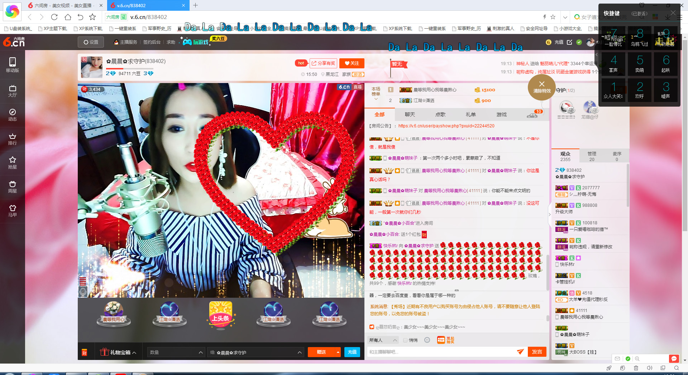Click the audience list scrollbar

(627, 186)
